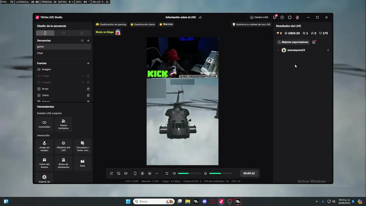
Task: Open Objetivo del LIVE tool
Action: pyautogui.click(x=63, y=146)
